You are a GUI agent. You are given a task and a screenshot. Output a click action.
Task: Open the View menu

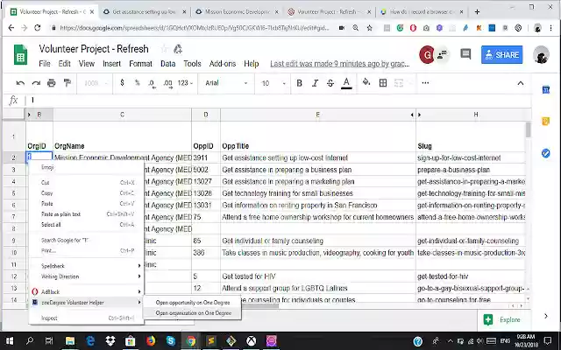pyautogui.click(x=87, y=64)
